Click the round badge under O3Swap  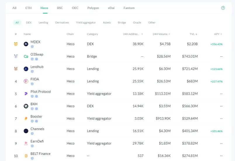[37, 59]
